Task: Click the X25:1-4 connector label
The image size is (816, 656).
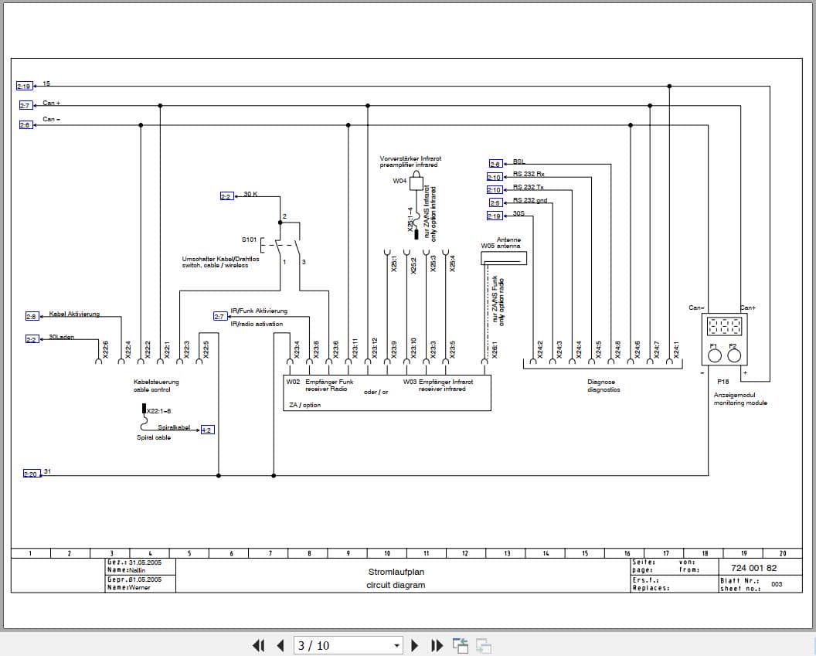Action: coord(410,219)
